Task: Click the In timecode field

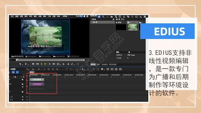Action: (31, 56)
